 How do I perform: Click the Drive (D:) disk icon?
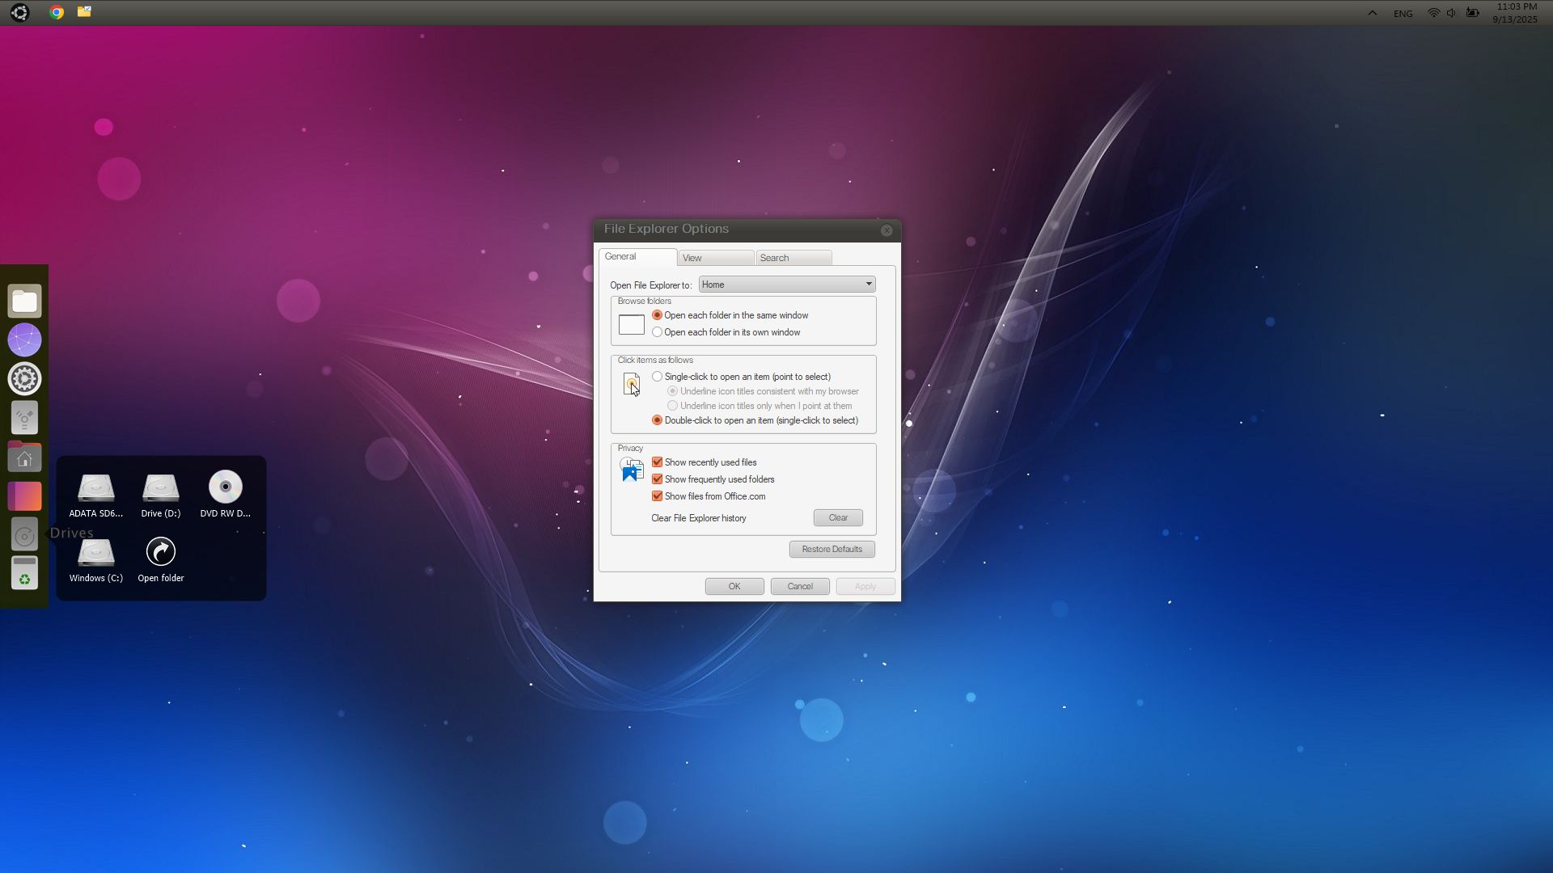160,487
